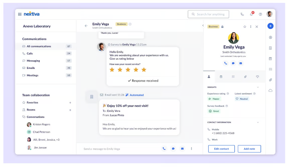Add a new favorite with plus
The image size is (287, 167).
pyautogui.click(x=70, y=103)
